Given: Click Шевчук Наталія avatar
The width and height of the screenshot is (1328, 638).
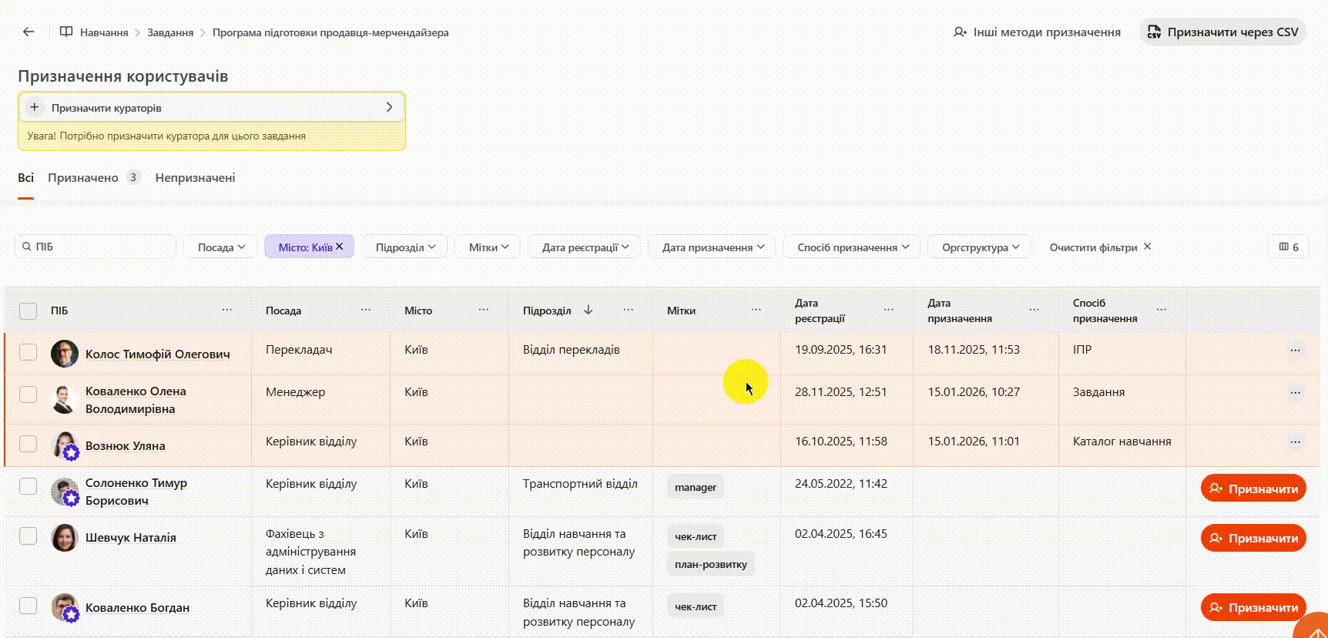Looking at the screenshot, I should click(65, 538).
